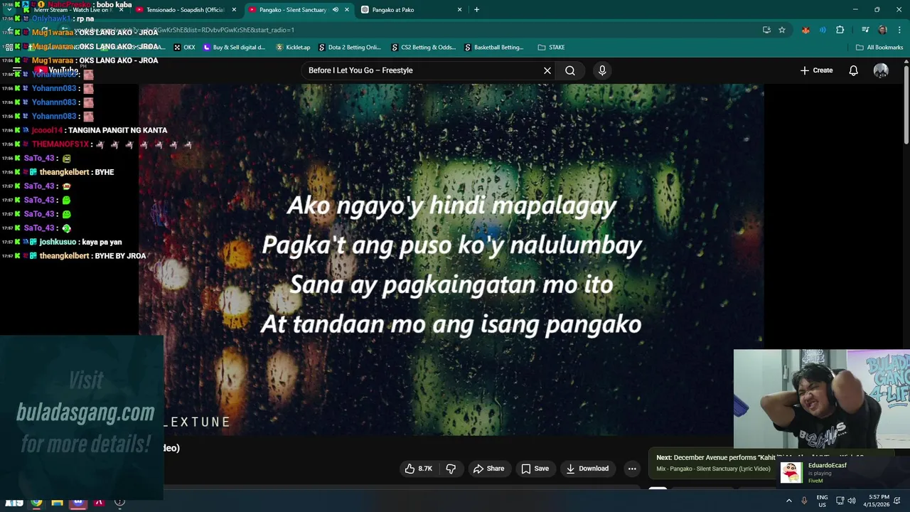Close the Tensionado - Soapdish tab
The width and height of the screenshot is (910, 512).
(234, 10)
